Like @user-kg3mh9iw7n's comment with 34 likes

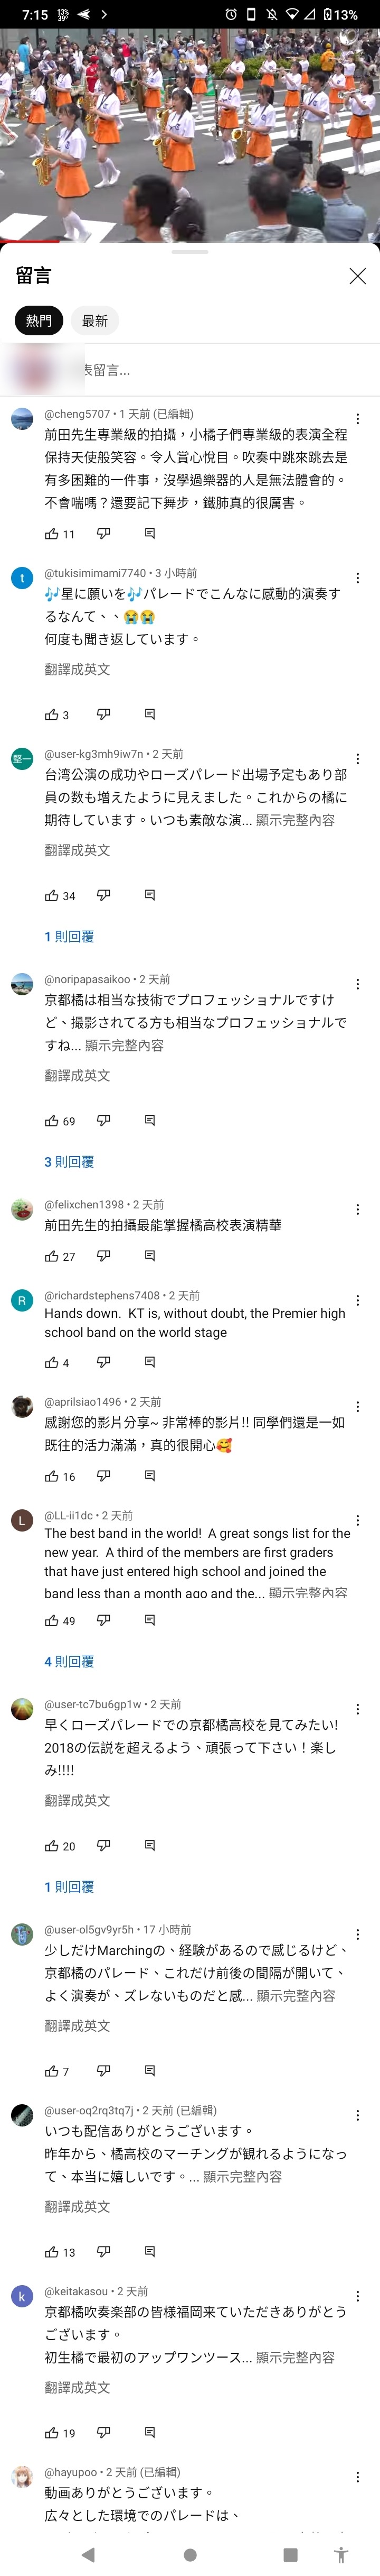[x=51, y=895]
